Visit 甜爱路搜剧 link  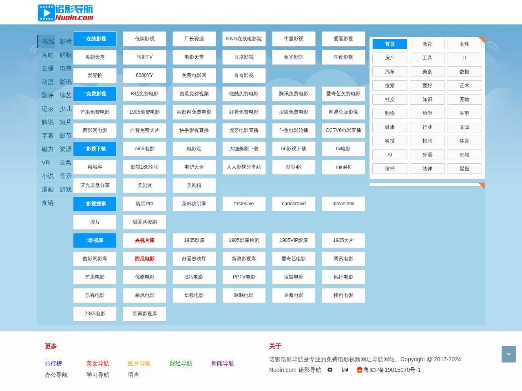[144, 222]
